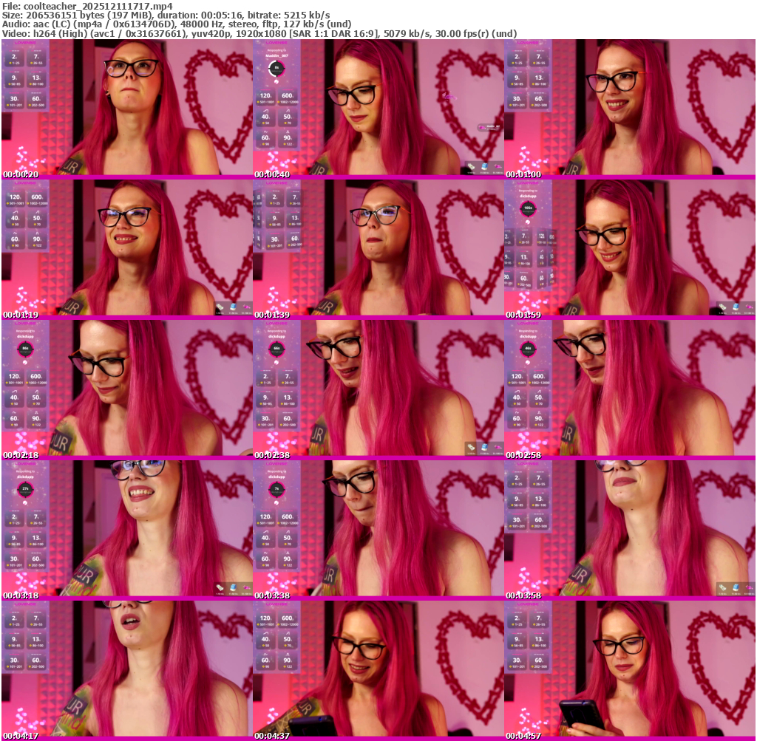Select the 'Size: 206536151 bytes' info line
The height and width of the screenshot is (741, 757).
(166, 15)
